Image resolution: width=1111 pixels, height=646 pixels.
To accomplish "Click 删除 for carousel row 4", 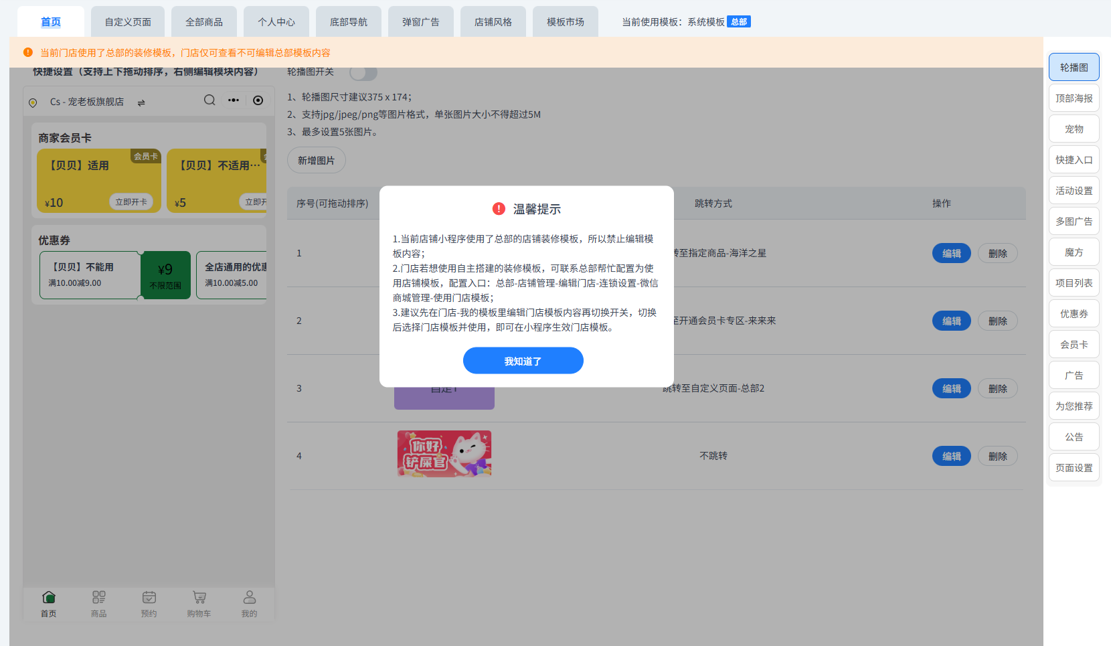I will coord(998,456).
